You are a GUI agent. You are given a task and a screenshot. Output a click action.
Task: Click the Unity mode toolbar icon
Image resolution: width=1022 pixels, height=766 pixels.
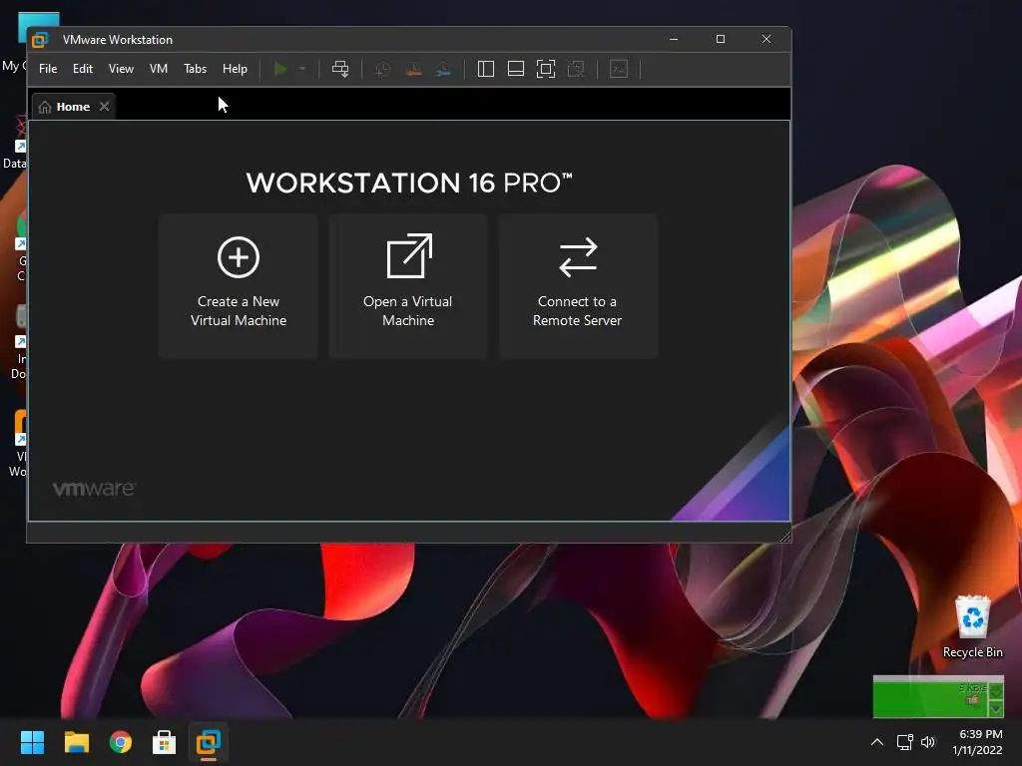click(x=576, y=69)
